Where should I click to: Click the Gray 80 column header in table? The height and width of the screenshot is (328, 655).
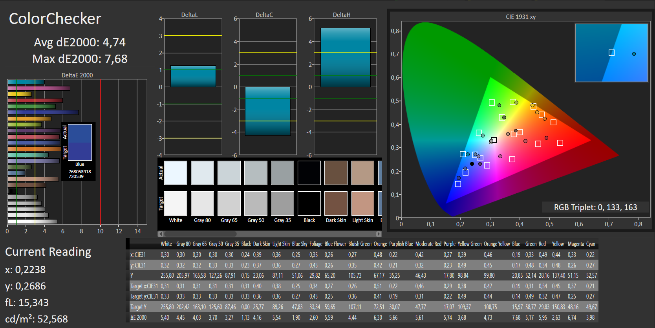(x=183, y=244)
